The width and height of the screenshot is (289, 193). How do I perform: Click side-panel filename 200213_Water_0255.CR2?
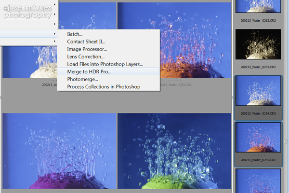[x=258, y=160]
